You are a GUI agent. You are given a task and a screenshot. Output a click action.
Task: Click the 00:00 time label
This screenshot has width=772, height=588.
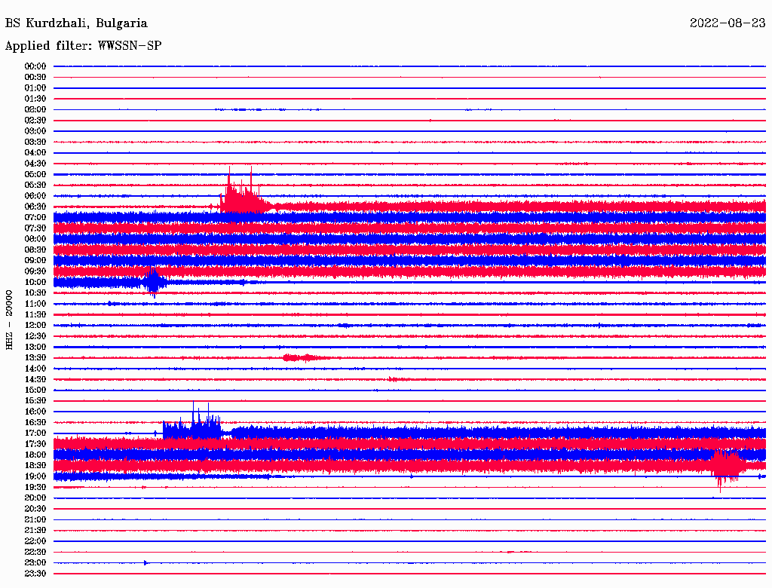pyautogui.click(x=35, y=66)
